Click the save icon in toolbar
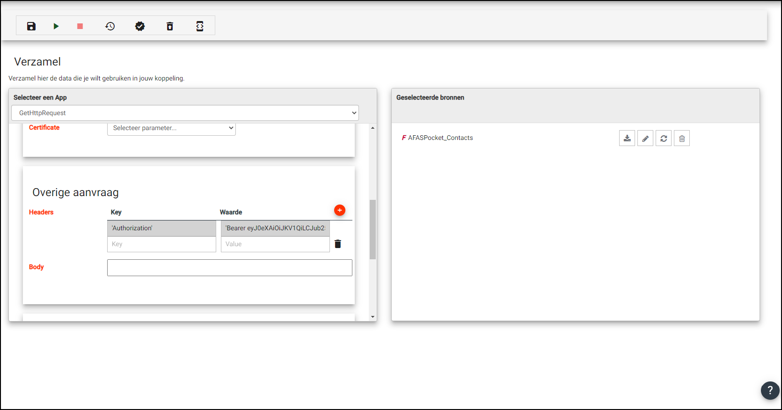This screenshot has width=782, height=410. (x=31, y=26)
